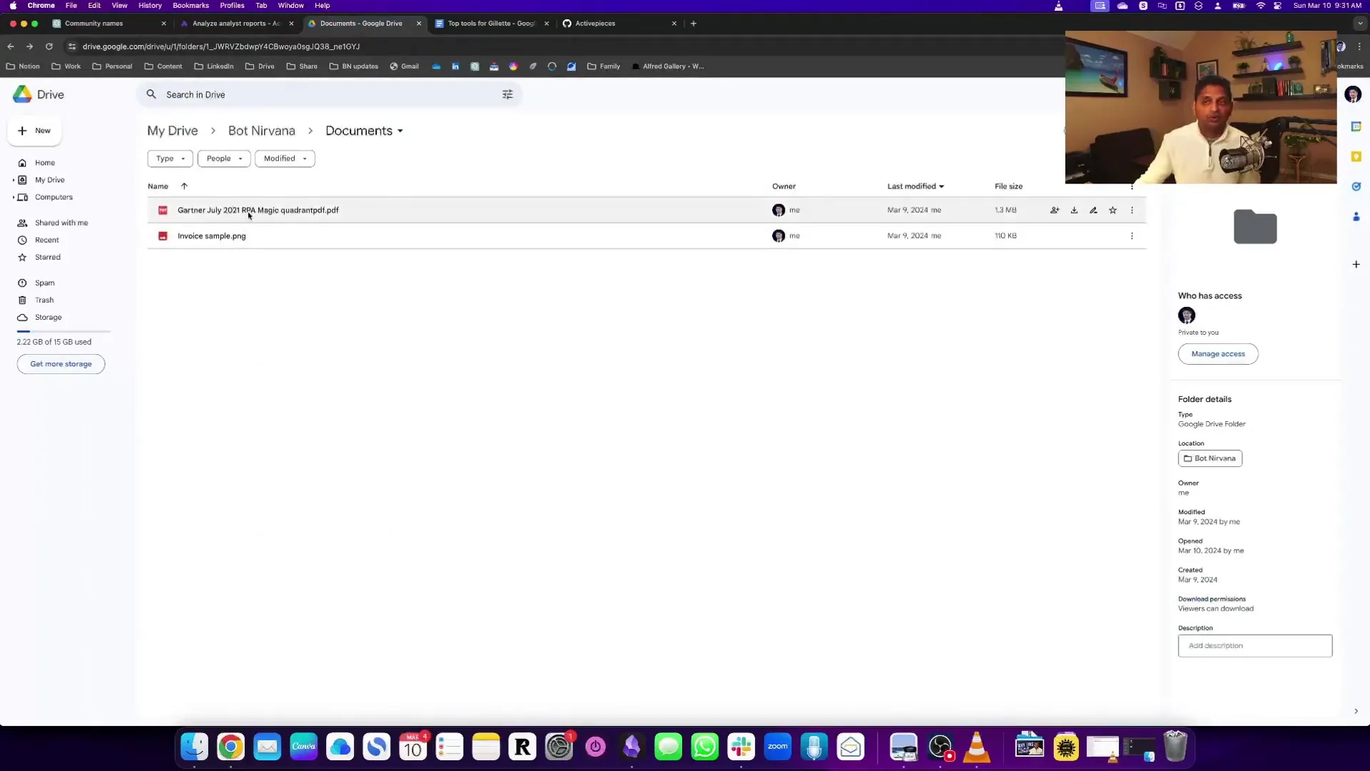Open the Bookmarks menu in menu bar
This screenshot has width=1370, height=771.
pyautogui.click(x=191, y=6)
